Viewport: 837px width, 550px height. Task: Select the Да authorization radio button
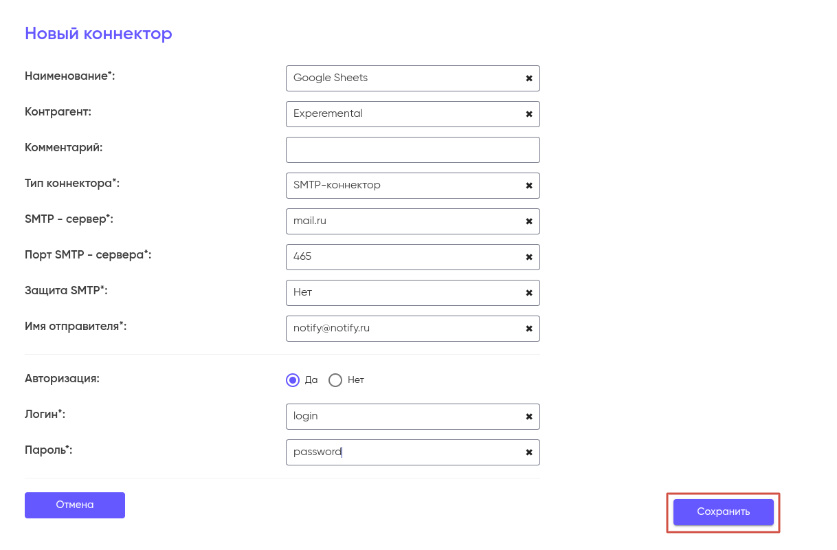click(x=293, y=380)
